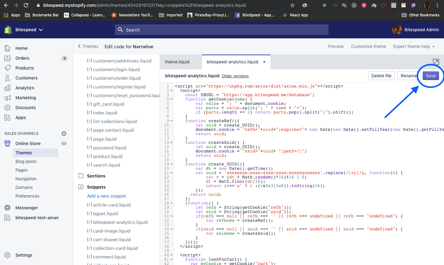Fold the create_UUID function at line 19

click(x=171, y=164)
